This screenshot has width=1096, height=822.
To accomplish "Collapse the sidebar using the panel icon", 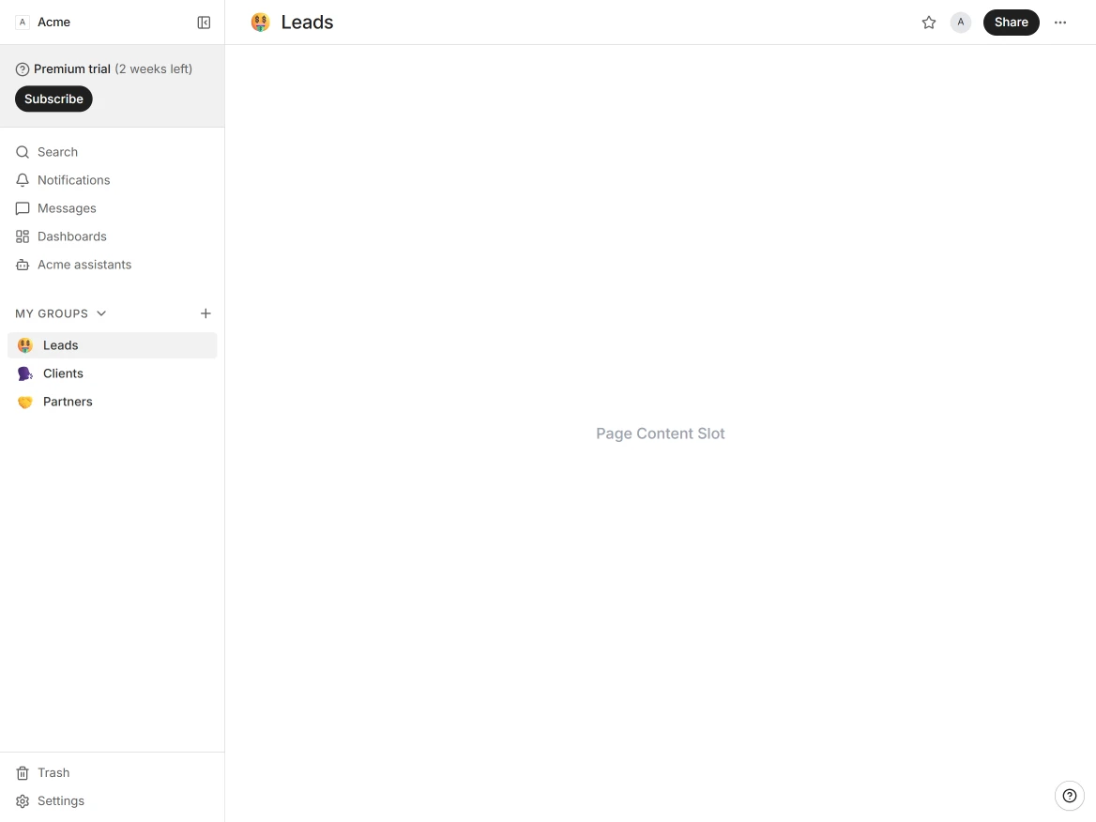I will [x=204, y=23].
